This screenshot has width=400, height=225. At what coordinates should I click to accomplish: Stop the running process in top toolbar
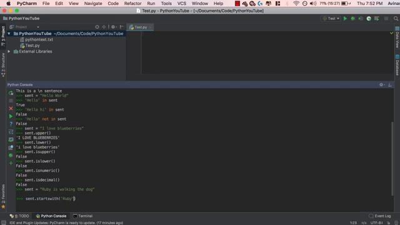386,18
